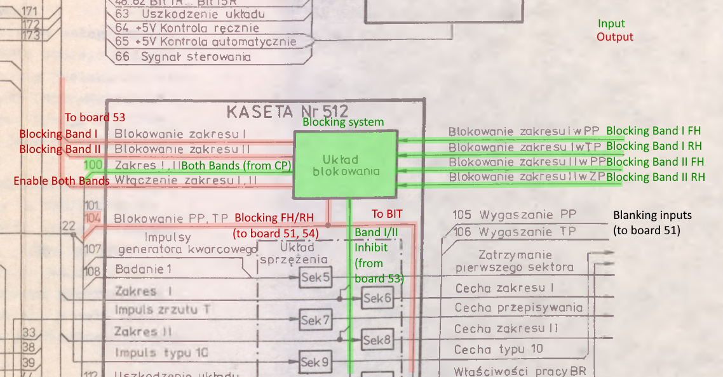723x377 pixels.
Task: Select the 'Blanking inputs' annotation
Action: click(652, 215)
